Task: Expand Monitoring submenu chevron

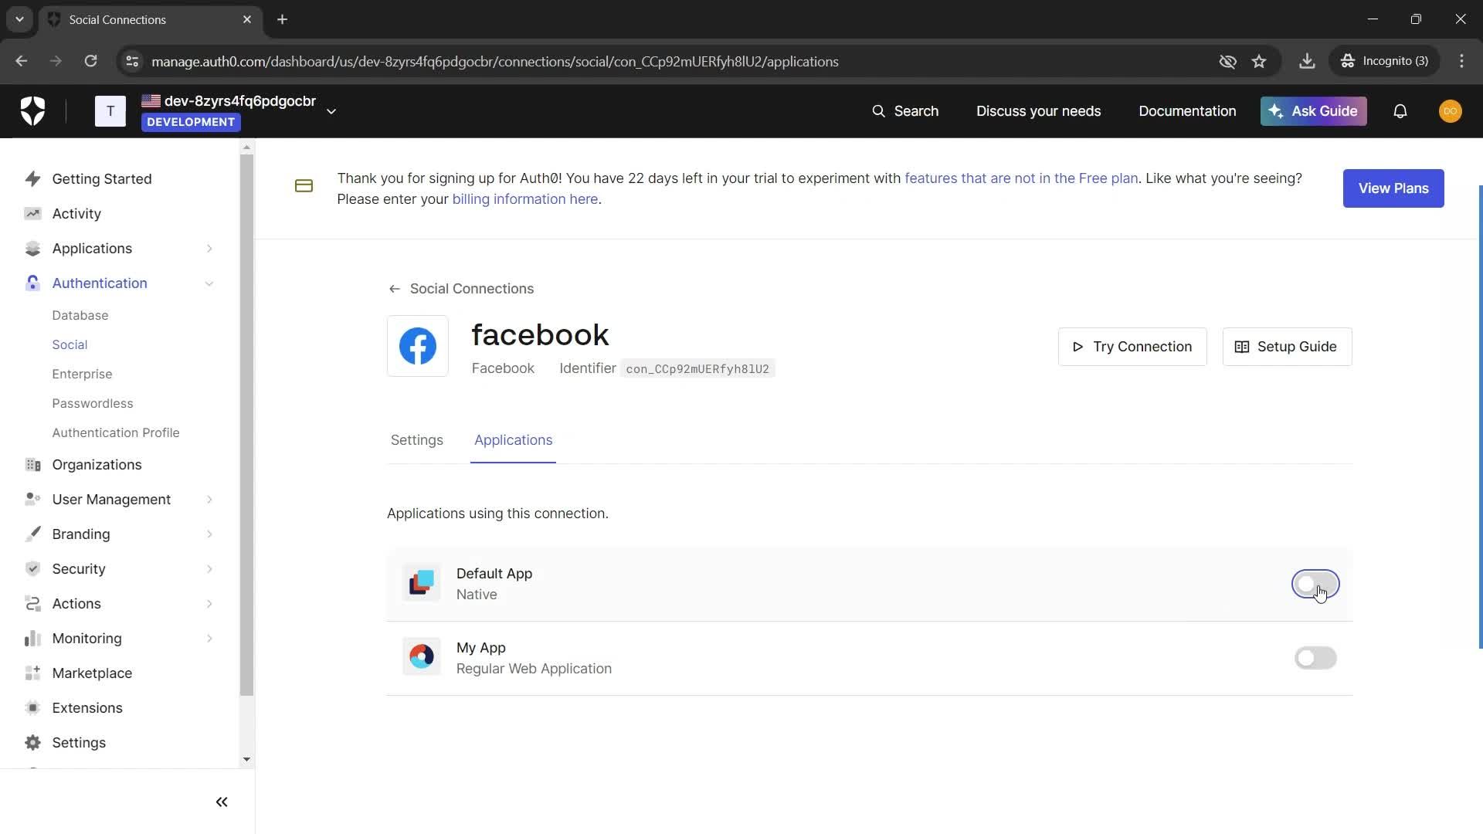Action: 209,639
